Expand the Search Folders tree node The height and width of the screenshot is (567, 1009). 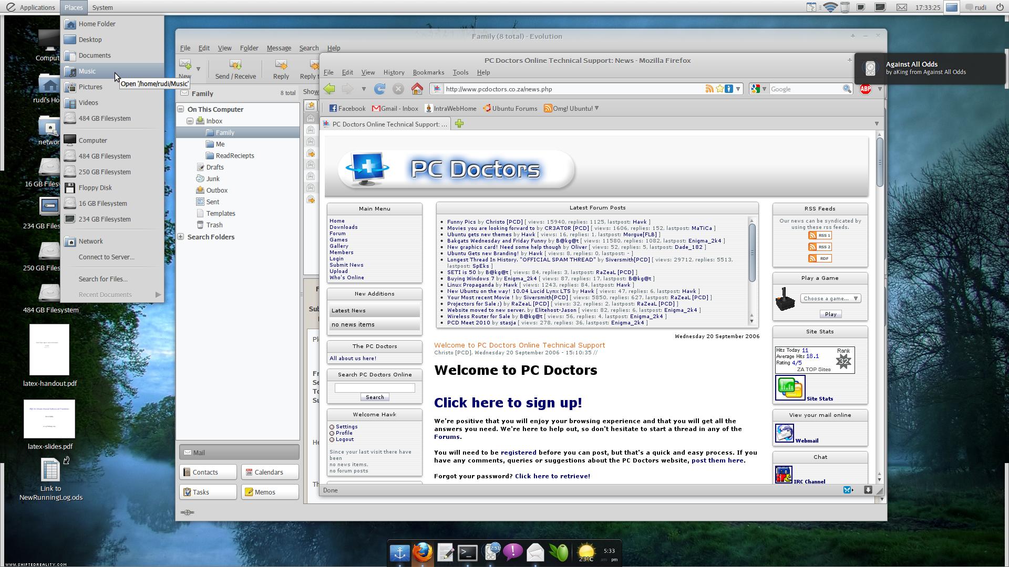click(x=181, y=237)
